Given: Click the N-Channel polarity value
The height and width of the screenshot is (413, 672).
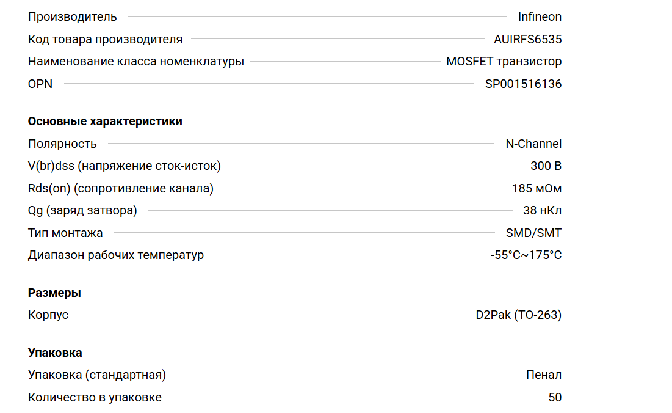Looking at the screenshot, I should tap(533, 144).
